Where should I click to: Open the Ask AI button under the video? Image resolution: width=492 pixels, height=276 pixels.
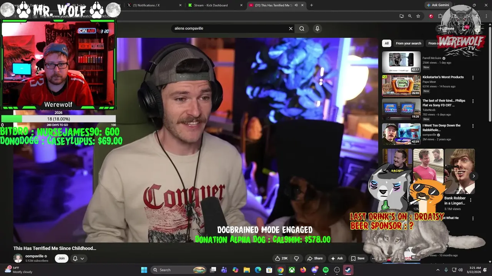pos(337,258)
